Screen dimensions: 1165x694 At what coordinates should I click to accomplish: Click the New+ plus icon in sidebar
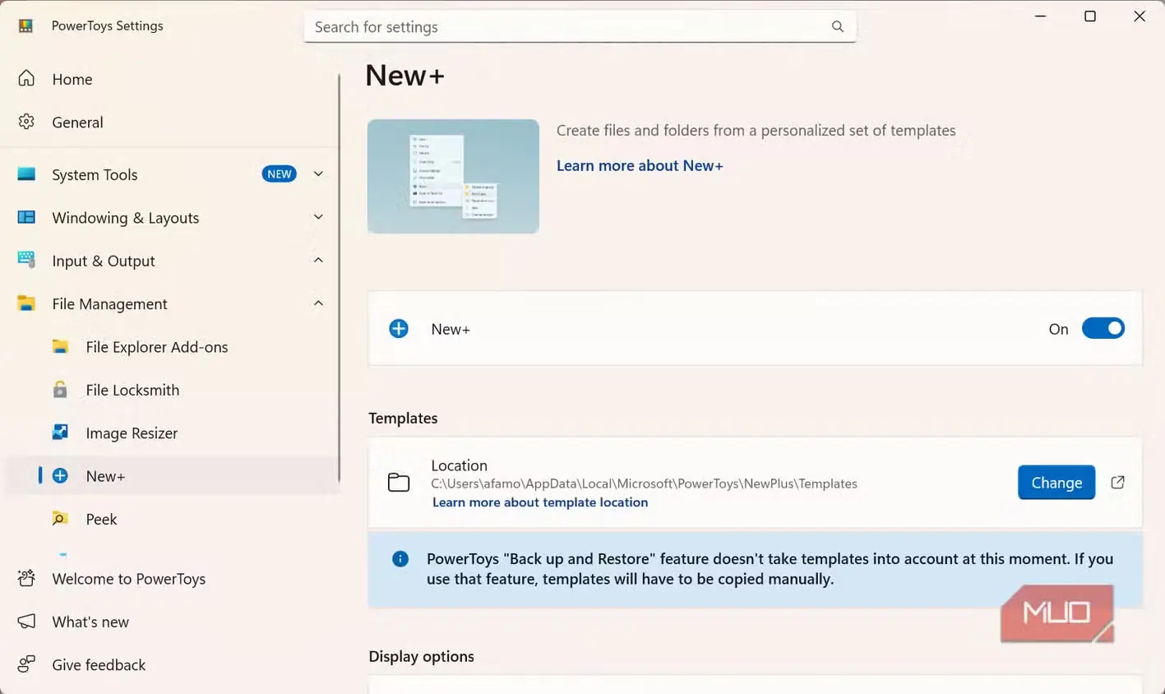[x=60, y=475]
